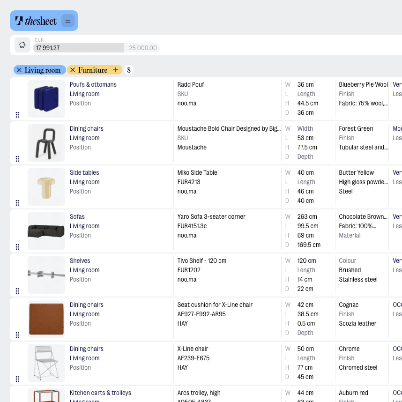
Task: Edit the Position field of Radd Pouf
Action: coord(80,104)
